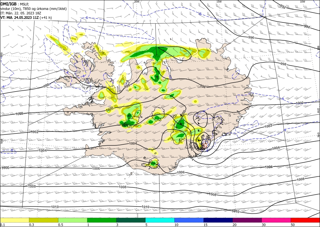Select 'vindur (10m), T850 og úrkoma' header line
320x227 pixels.
coord(34,9)
